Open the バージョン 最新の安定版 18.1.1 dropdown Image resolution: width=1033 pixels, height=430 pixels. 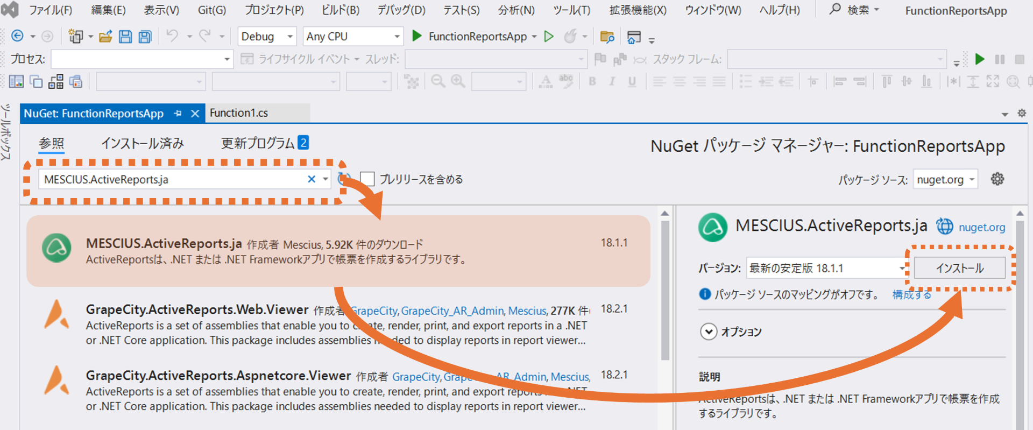tap(827, 268)
